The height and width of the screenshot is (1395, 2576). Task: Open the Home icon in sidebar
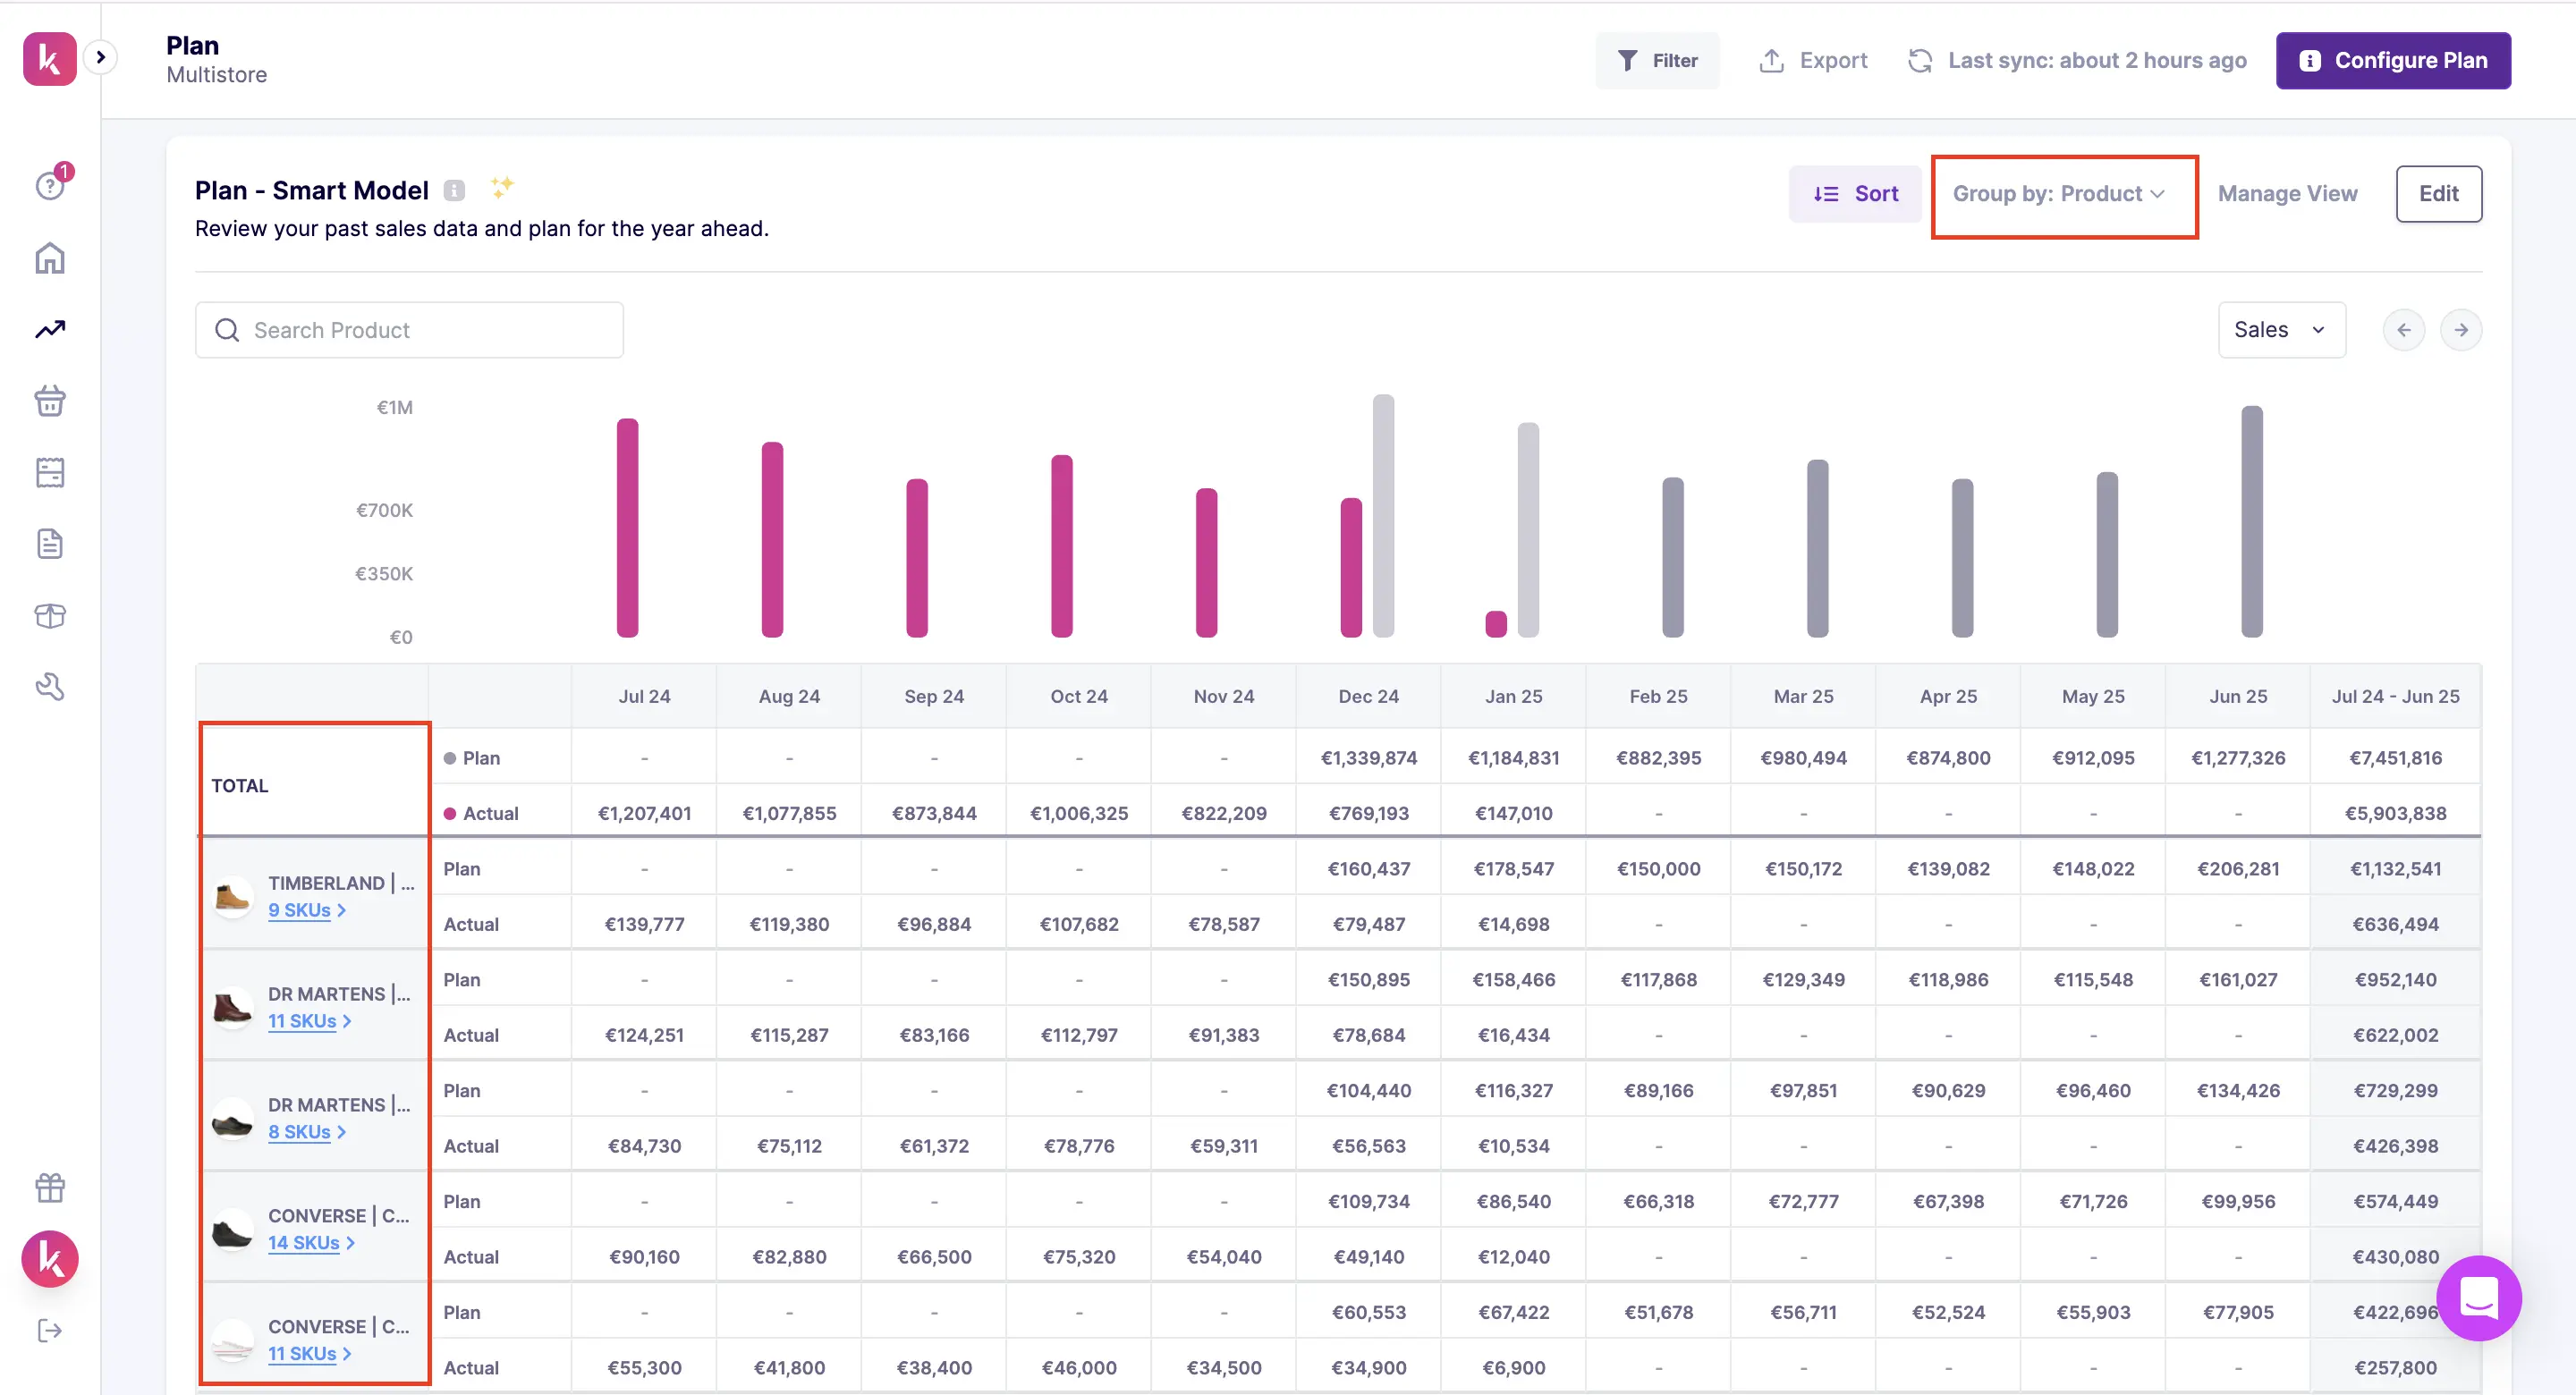tap(50, 258)
